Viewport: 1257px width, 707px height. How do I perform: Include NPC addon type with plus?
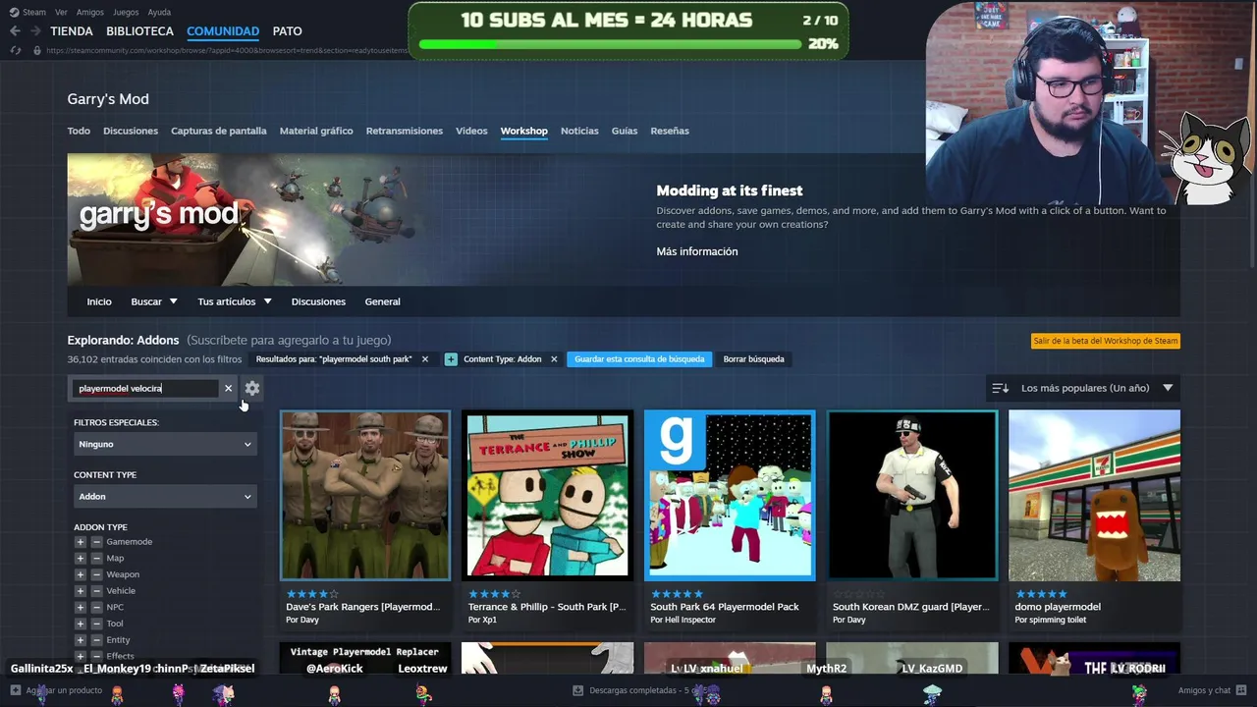coord(81,608)
